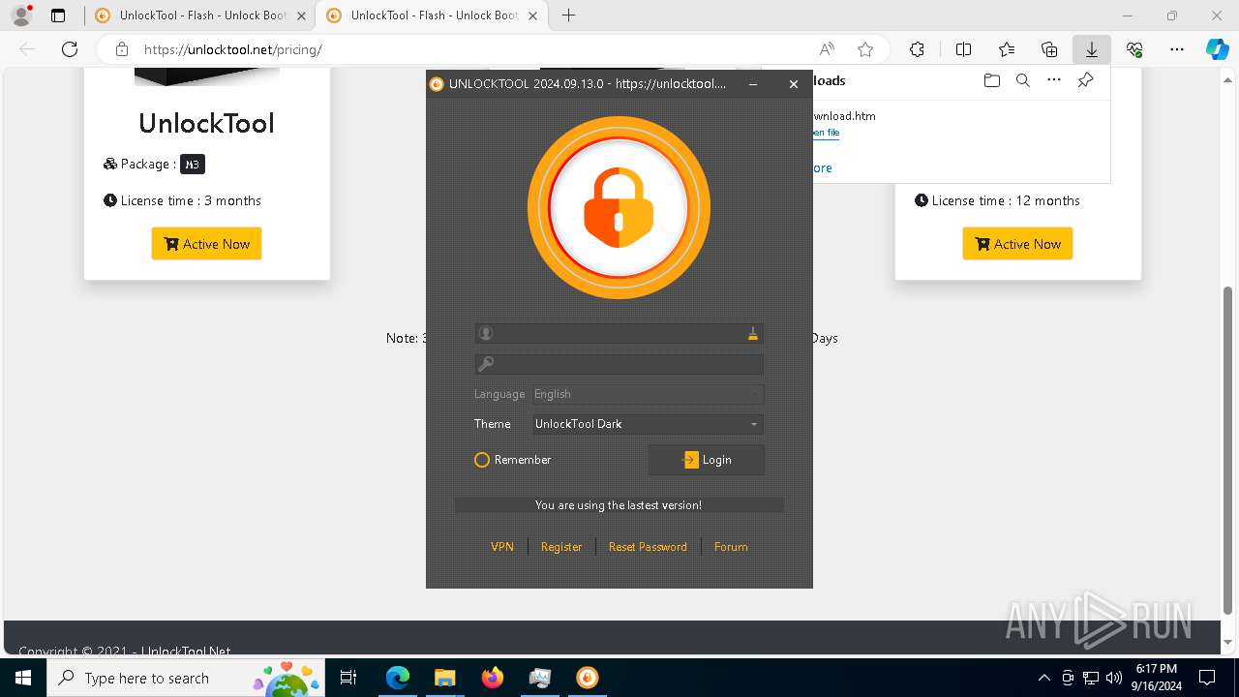Add this page to favorites star
The height and width of the screenshot is (697, 1239).
point(865,49)
